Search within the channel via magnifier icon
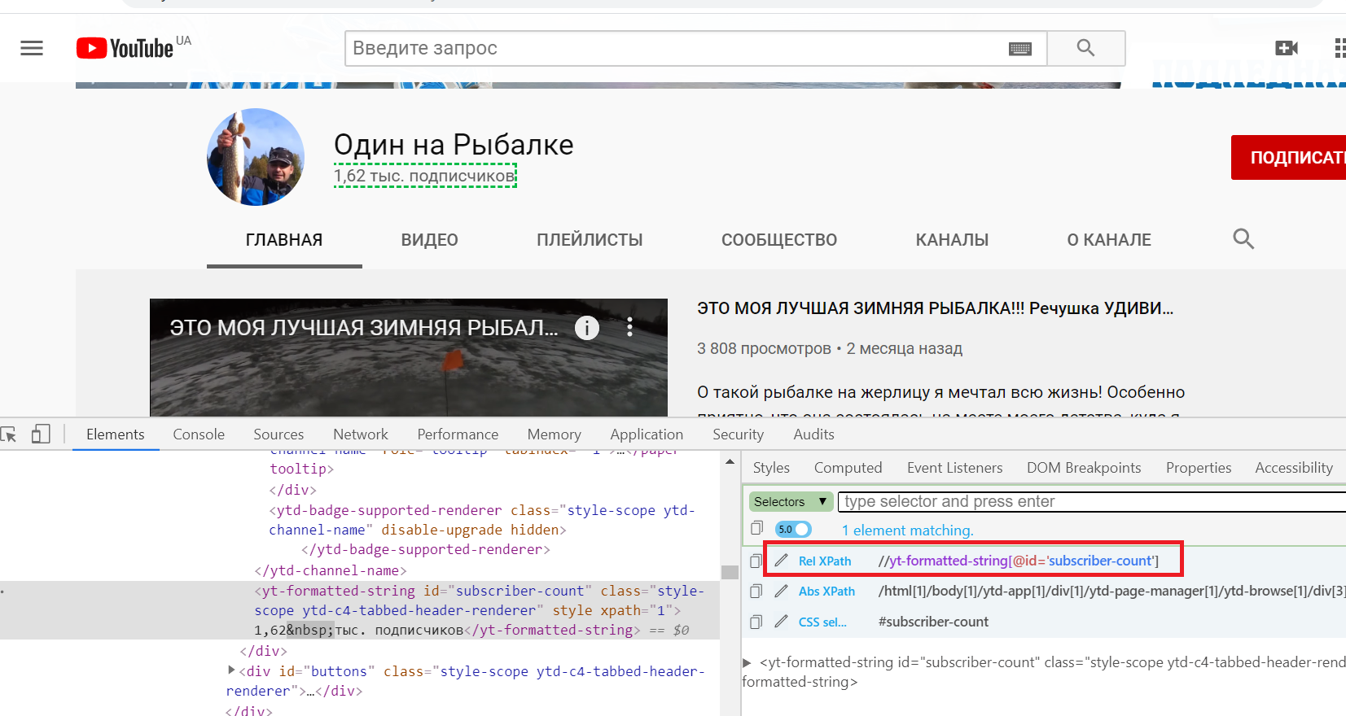The height and width of the screenshot is (716, 1346). 1243,239
